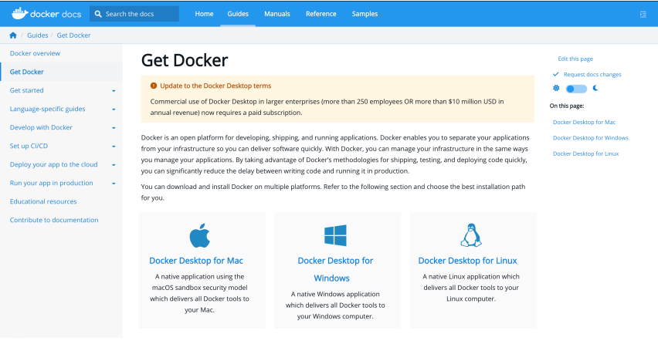Click the On this page label
Screen dimensions: 658x344
click(x=567, y=106)
